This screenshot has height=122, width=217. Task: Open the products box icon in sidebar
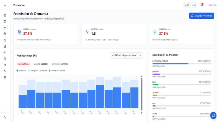click(5, 21)
